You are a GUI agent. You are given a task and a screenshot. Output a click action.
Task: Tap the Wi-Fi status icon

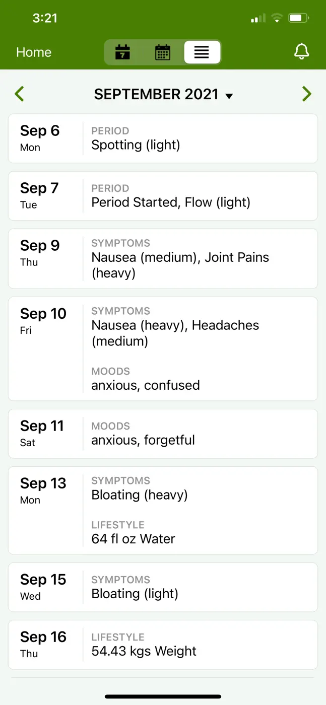(x=277, y=18)
